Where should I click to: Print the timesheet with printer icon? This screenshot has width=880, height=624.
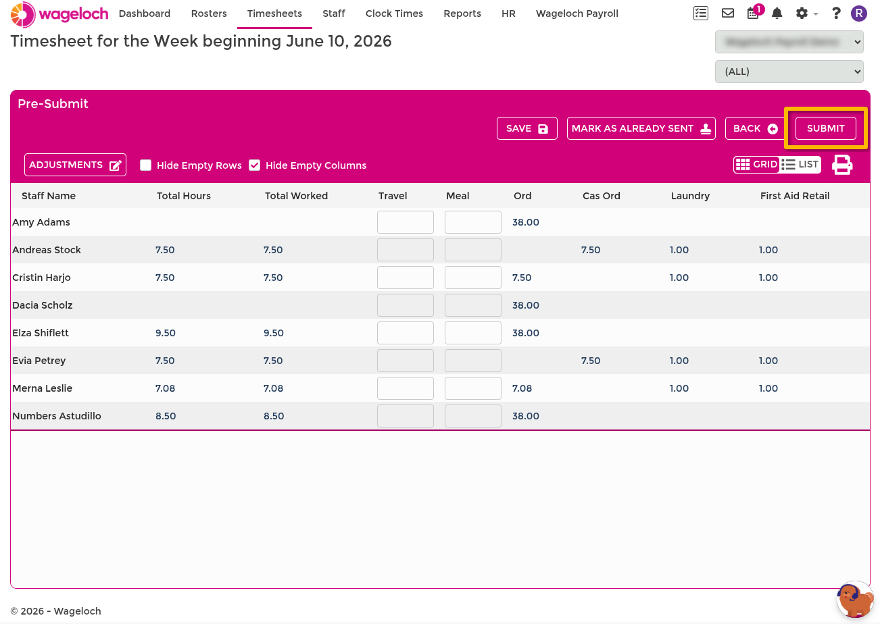(x=842, y=164)
